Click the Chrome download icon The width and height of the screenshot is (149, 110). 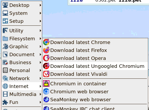pyautogui.click(x=46, y=42)
